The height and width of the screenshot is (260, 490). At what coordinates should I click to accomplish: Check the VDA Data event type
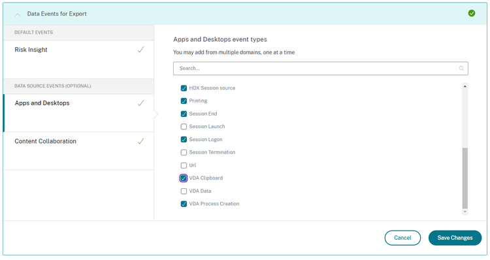[184, 191]
